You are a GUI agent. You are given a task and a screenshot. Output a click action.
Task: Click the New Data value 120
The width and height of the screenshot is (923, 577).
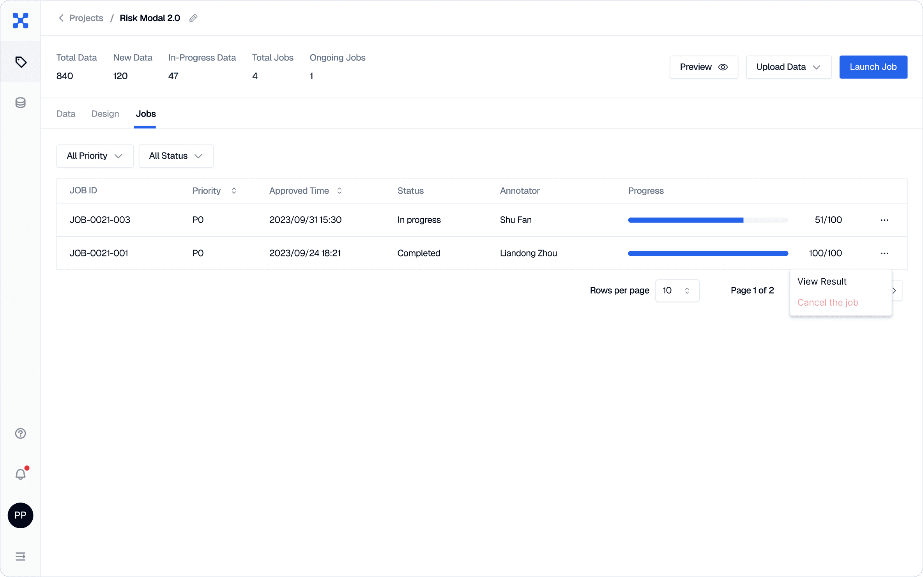point(120,76)
